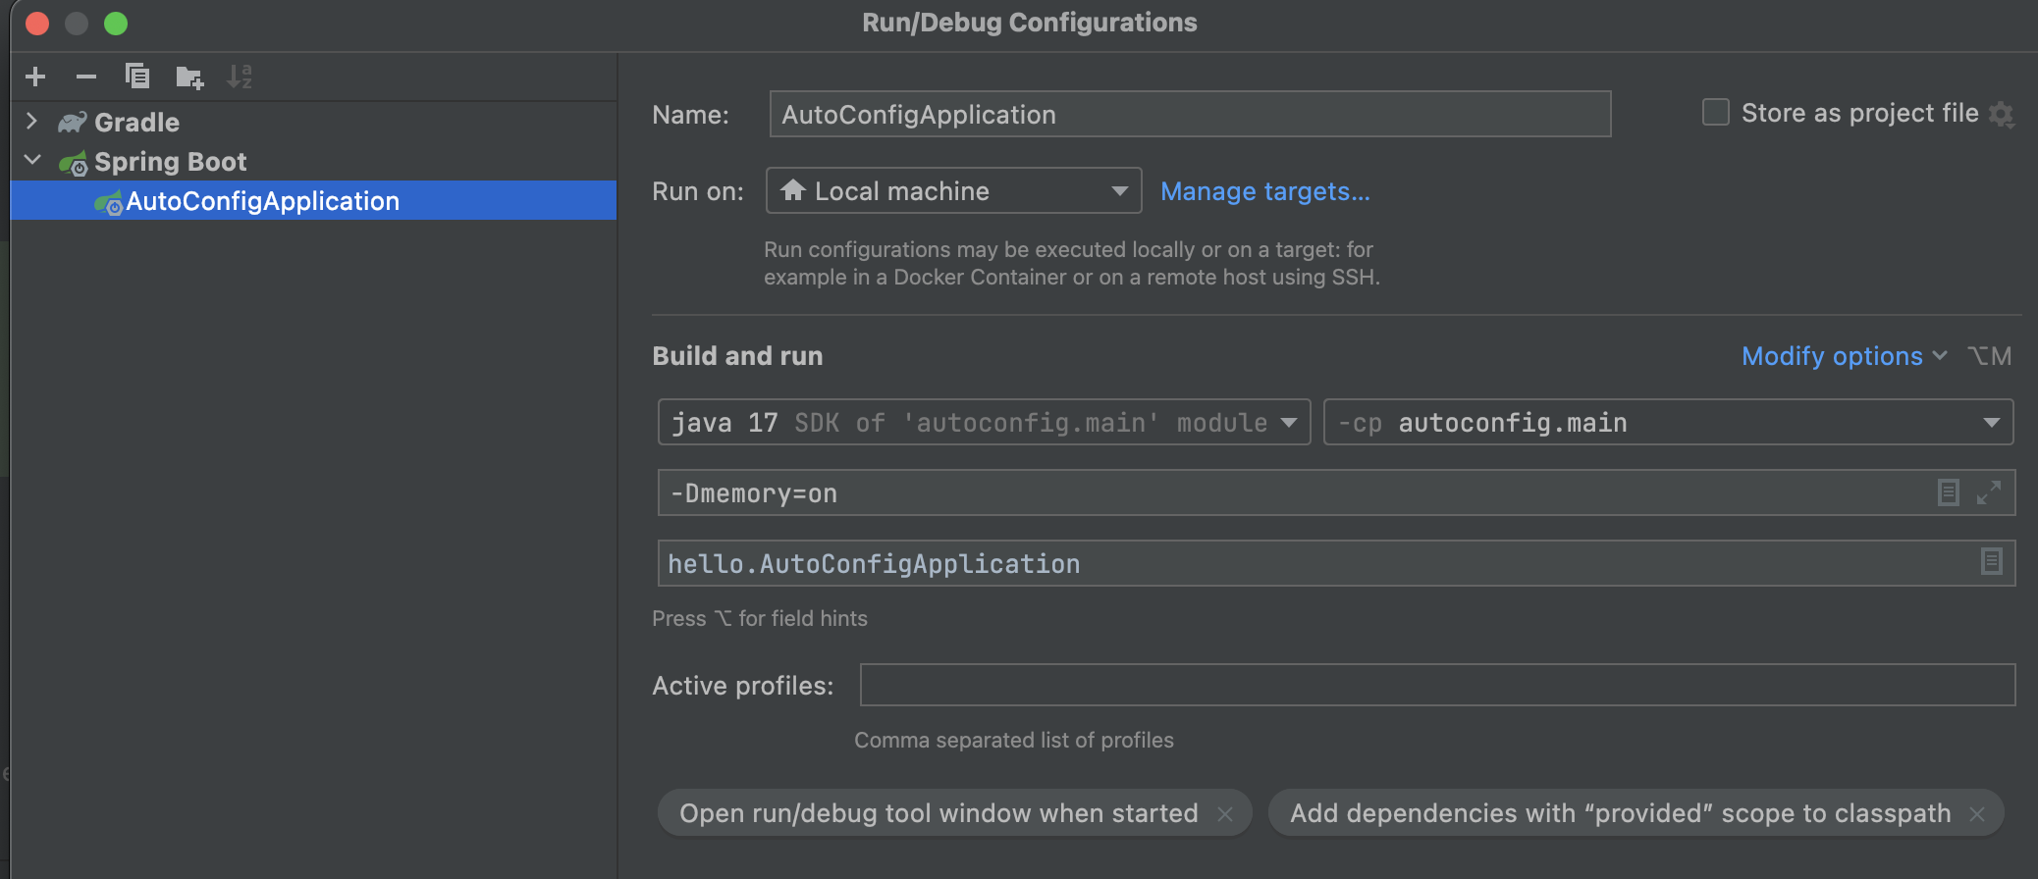Click the 'Active profiles:' label
The height and width of the screenshot is (879, 2038).
pyautogui.click(x=743, y=686)
